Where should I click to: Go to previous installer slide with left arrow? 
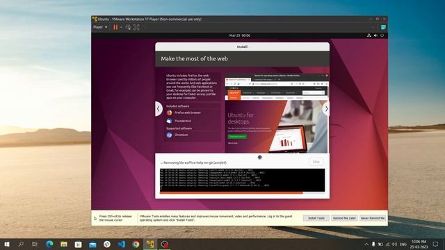[x=159, y=109]
